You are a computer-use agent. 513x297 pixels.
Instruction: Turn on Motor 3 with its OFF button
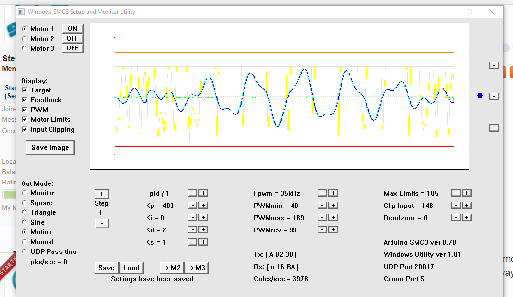coord(73,48)
